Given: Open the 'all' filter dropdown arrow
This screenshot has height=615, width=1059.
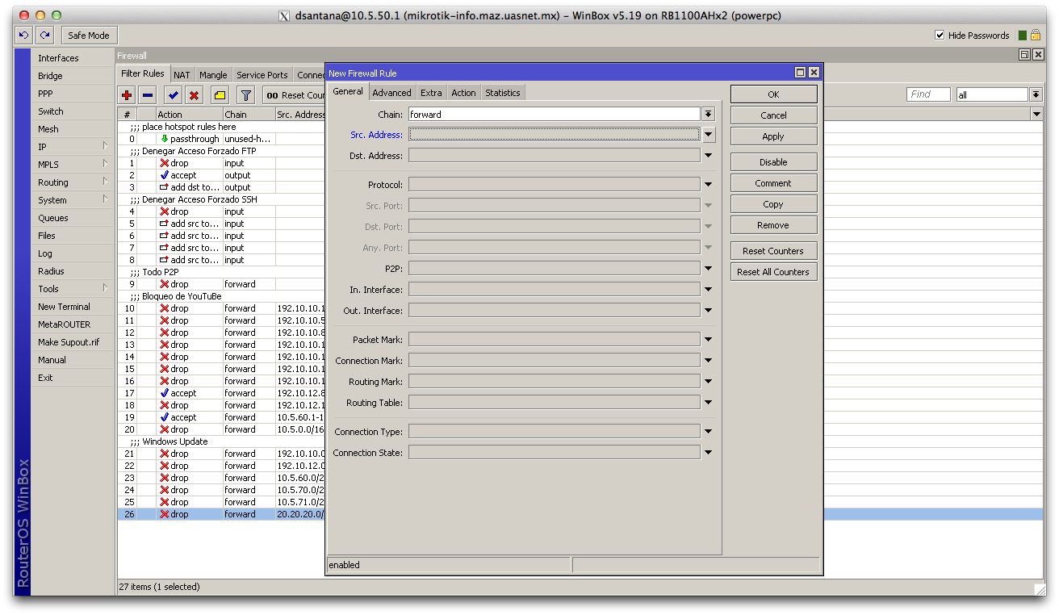Looking at the screenshot, I should [x=1036, y=95].
